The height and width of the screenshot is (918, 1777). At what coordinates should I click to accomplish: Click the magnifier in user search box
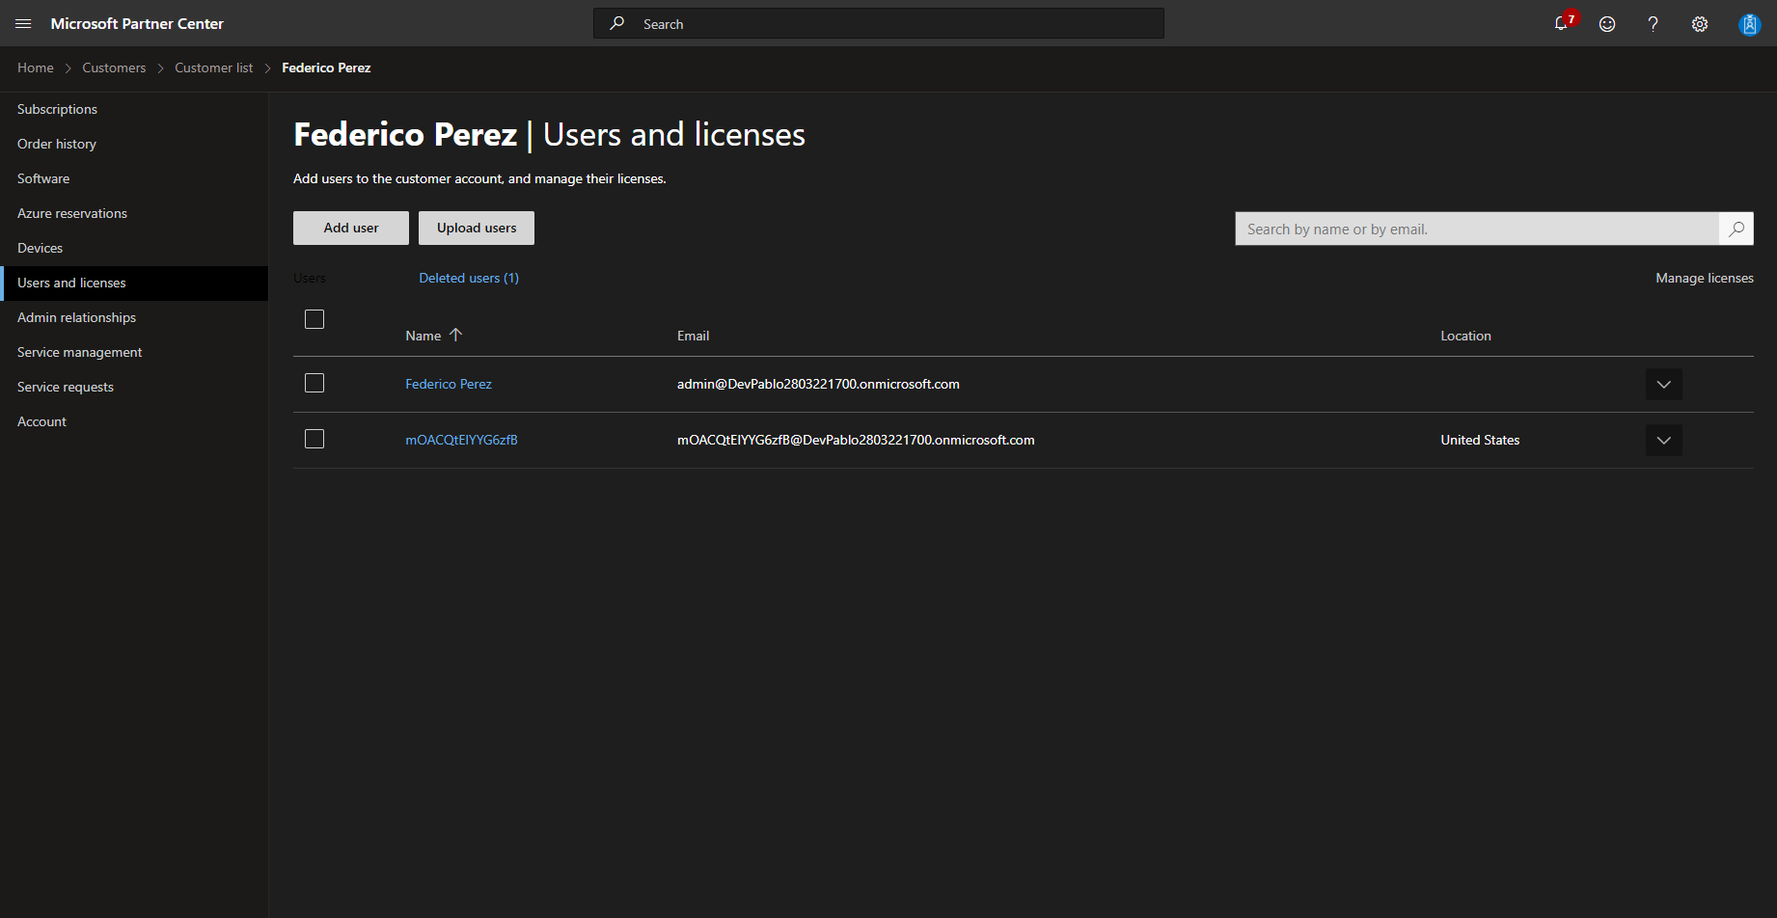1736,229
